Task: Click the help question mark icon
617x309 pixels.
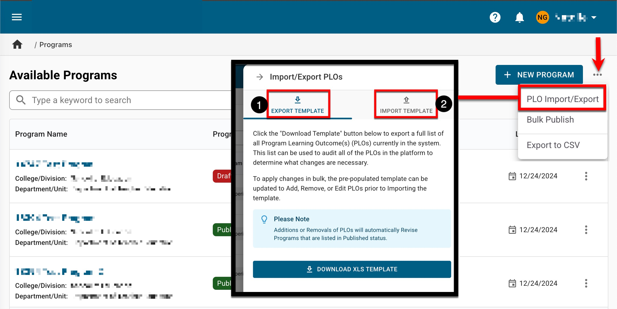Action: (x=495, y=18)
